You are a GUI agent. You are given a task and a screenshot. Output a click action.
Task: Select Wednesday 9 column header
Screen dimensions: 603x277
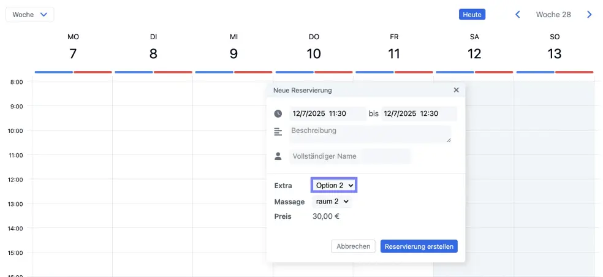[233, 47]
